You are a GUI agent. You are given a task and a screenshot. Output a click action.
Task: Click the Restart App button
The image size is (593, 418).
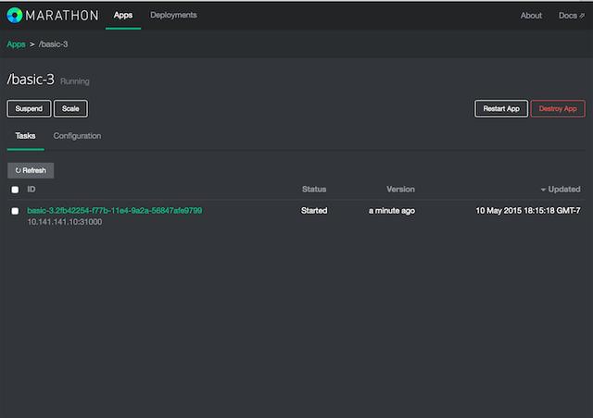click(501, 109)
